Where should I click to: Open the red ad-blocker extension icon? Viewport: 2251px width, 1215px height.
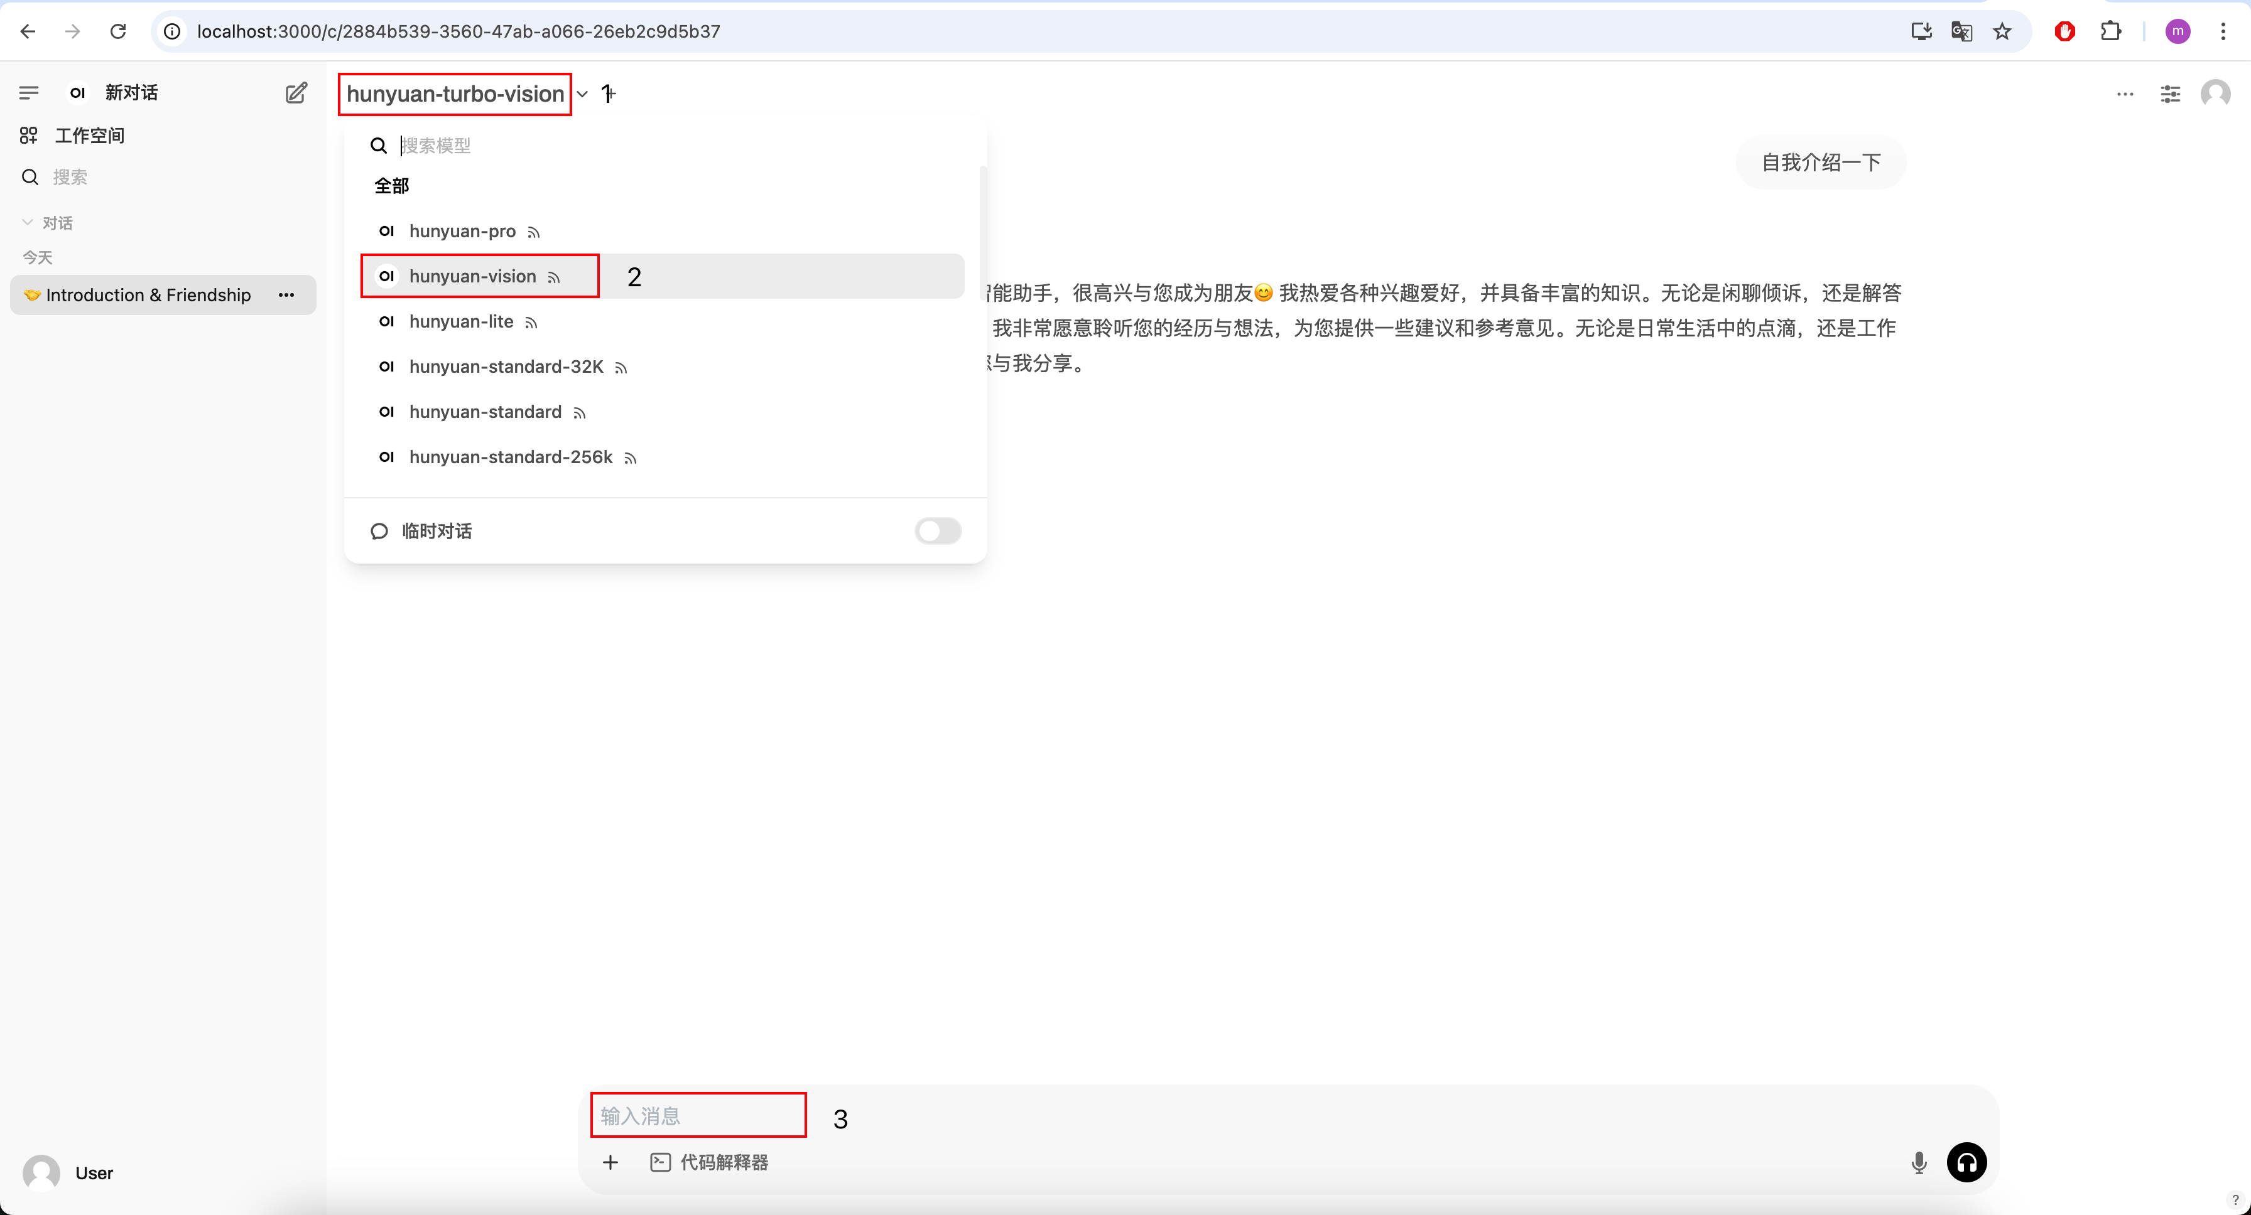click(x=2065, y=31)
